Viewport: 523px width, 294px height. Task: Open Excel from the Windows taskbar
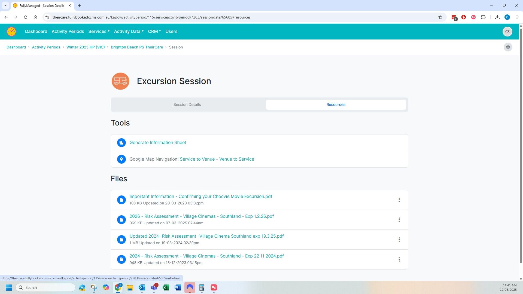tap(166, 287)
